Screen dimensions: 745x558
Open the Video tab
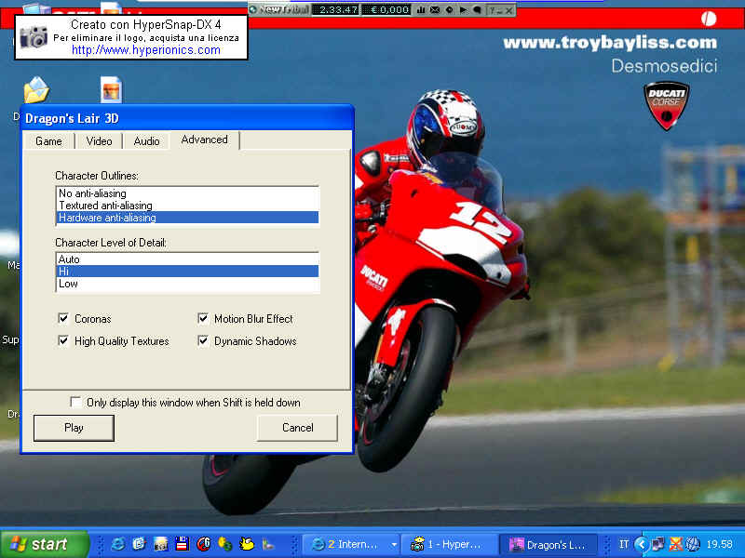99,141
